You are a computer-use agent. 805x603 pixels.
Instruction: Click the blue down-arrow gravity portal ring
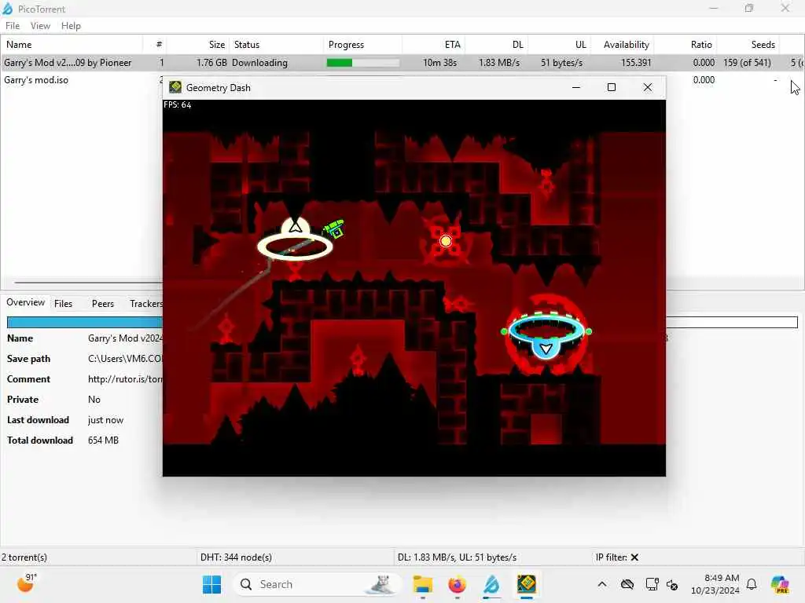[546, 334]
